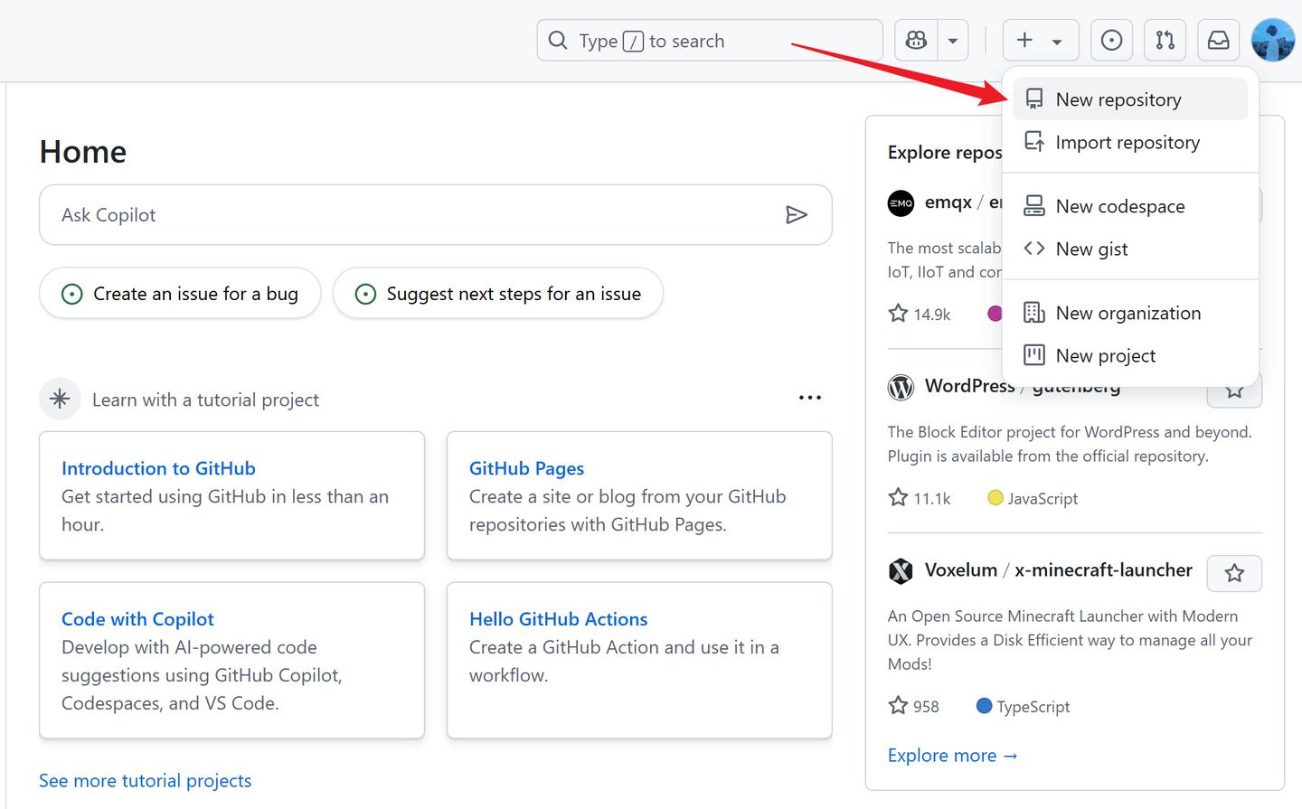The image size is (1302, 809).
Task: Open the Copilot chat icon
Action: point(916,41)
